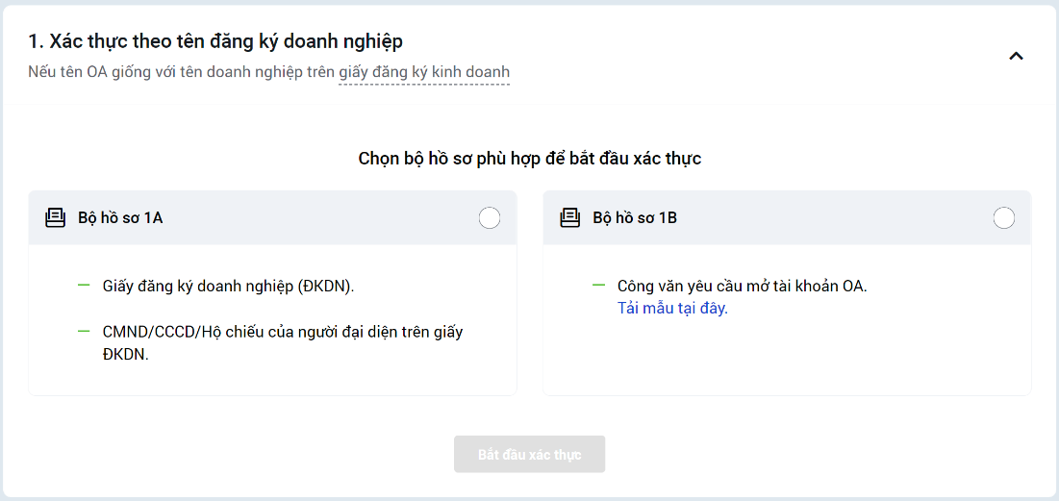This screenshot has width=1059, height=501.
Task: Click the Bộ hồ sơ 1B header label
Action: pos(635,218)
